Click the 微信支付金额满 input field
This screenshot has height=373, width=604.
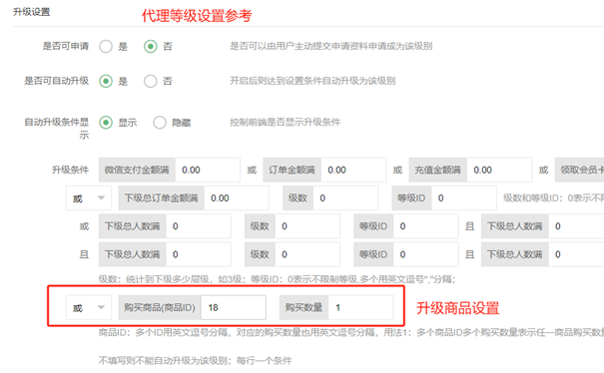pyautogui.click(x=208, y=170)
